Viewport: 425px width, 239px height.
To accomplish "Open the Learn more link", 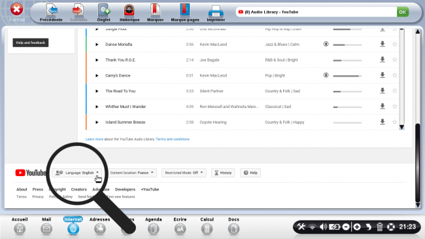I will click(94, 139).
